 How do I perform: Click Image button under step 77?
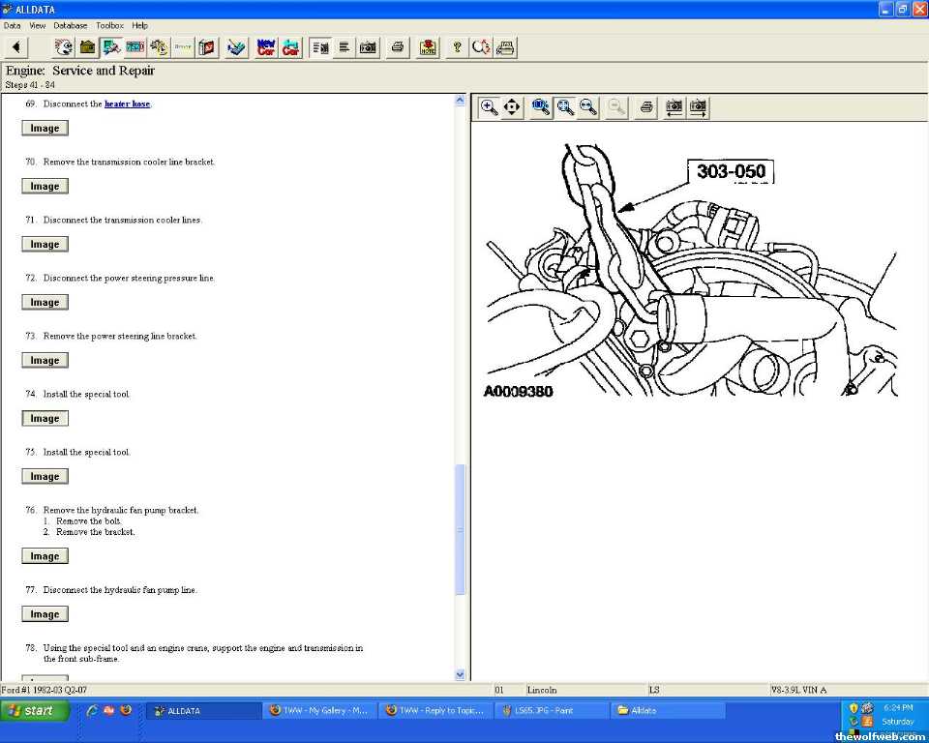(45, 614)
